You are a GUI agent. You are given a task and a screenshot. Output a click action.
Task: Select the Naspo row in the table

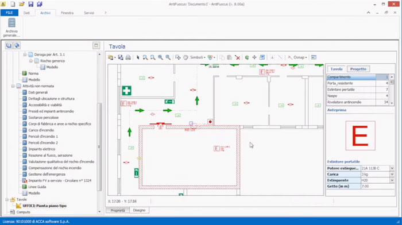(358, 96)
